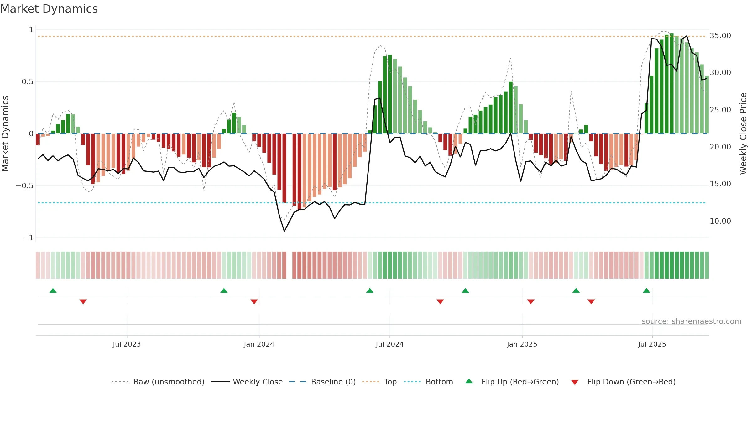Screen dimensions: 752x423
Task: Select the red flip-down marker in spring 2025
Action: pyautogui.click(x=591, y=301)
